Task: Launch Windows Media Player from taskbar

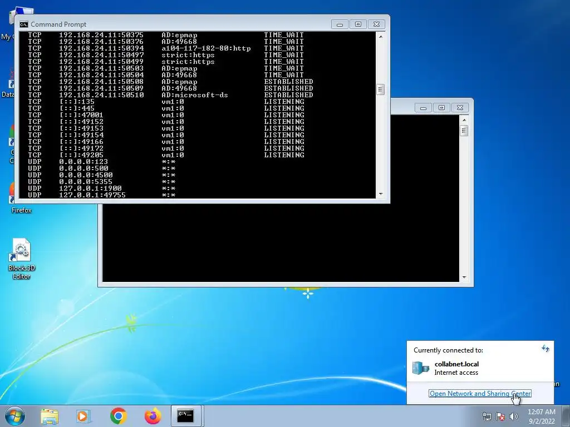Action: (x=83, y=416)
